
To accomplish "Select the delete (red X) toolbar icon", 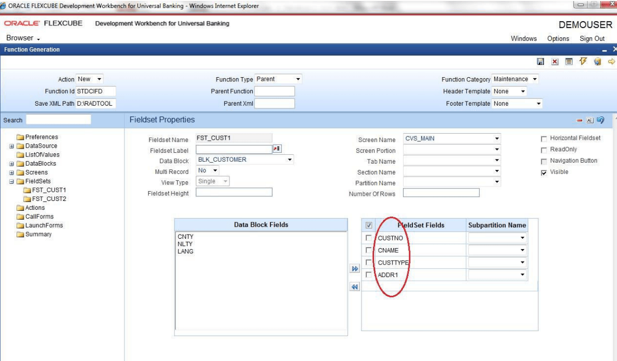I will 554,61.
